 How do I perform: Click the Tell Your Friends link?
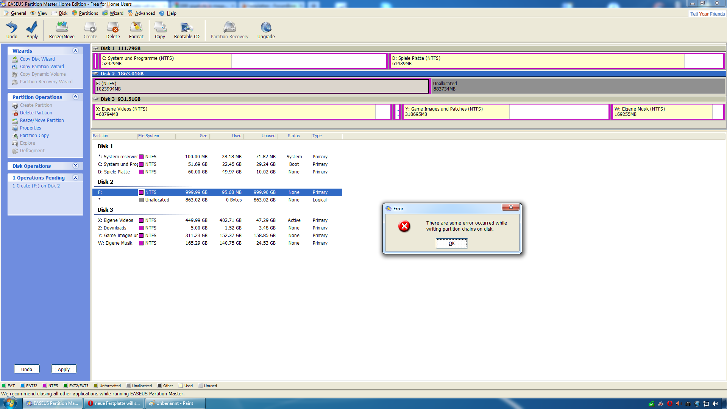(707, 14)
